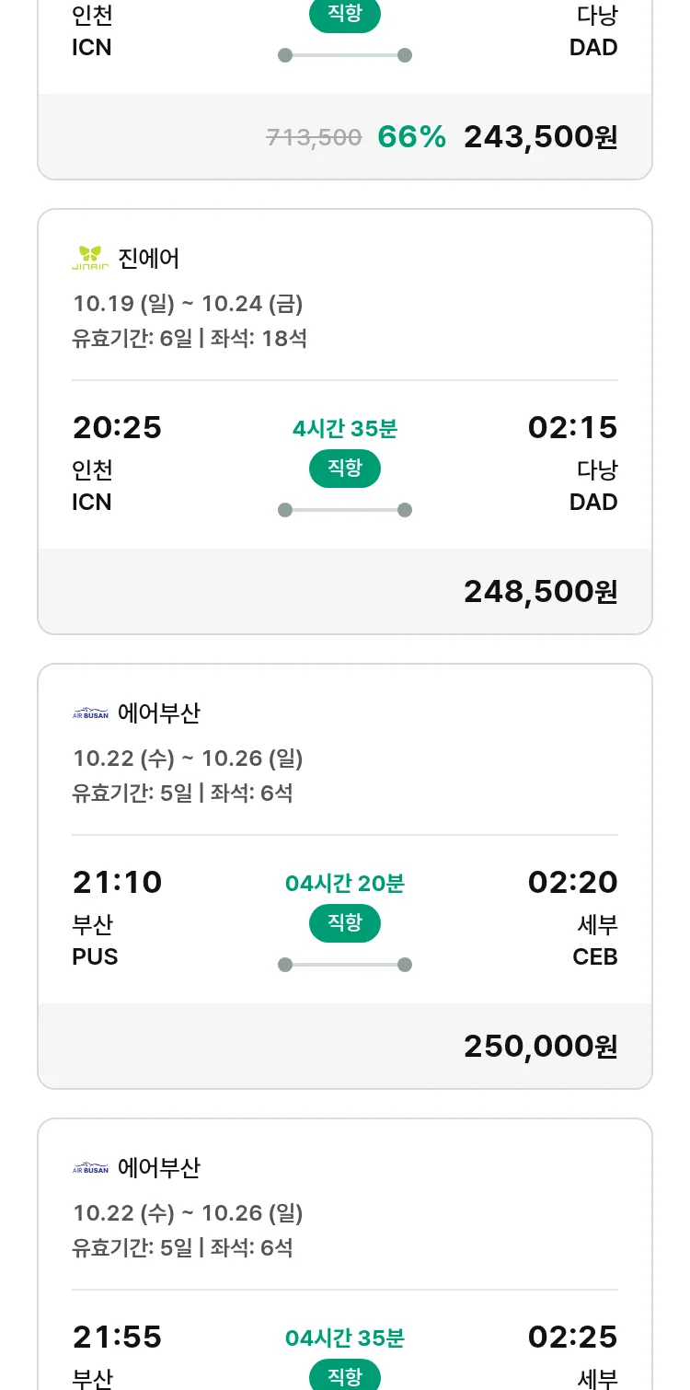Open the 진에어 airline name
690x1390 pixels.
[x=149, y=259]
